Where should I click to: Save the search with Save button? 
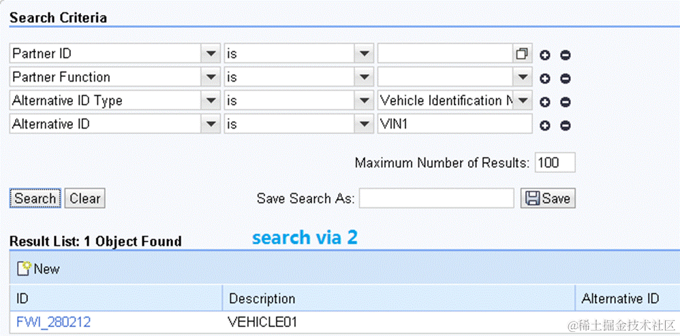coord(548,199)
